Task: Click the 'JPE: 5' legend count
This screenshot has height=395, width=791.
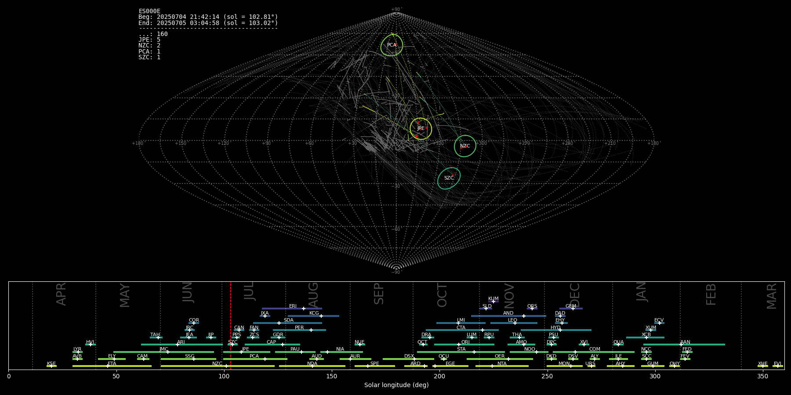Action: (x=149, y=40)
